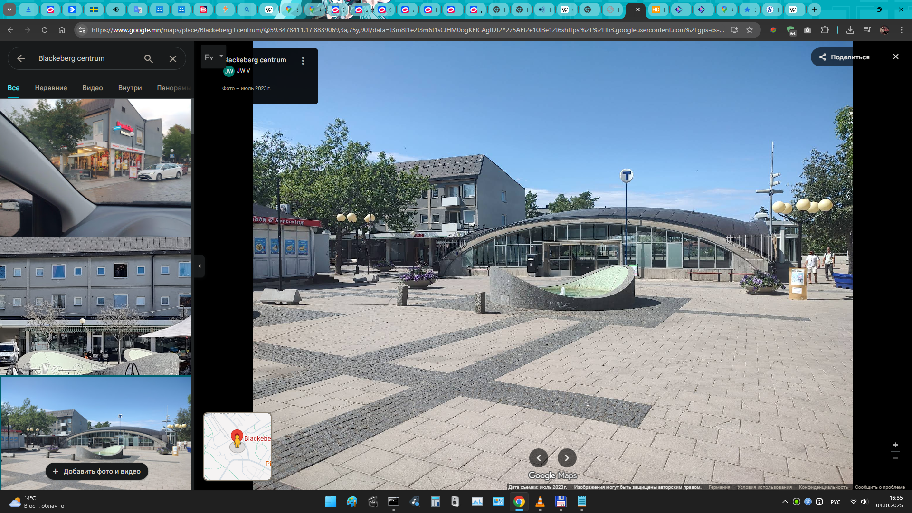Switch to the Видео tab
Image resolution: width=912 pixels, height=513 pixels.
(93, 88)
